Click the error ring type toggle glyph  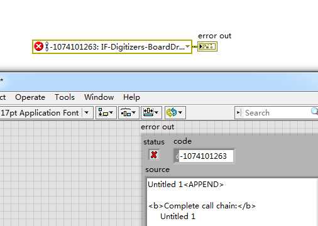coord(47,46)
